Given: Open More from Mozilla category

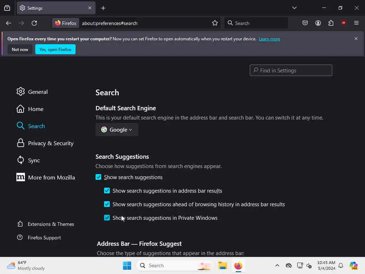Looking at the screenshot, I should 46,177.
